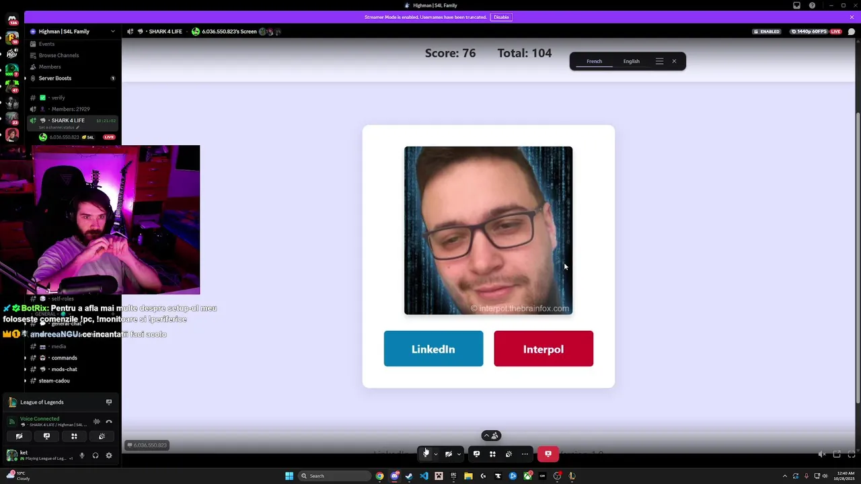The width and height of the screenshot is (861, 484).
Task: Open activities launcher in voice panel
Action: 74,436
